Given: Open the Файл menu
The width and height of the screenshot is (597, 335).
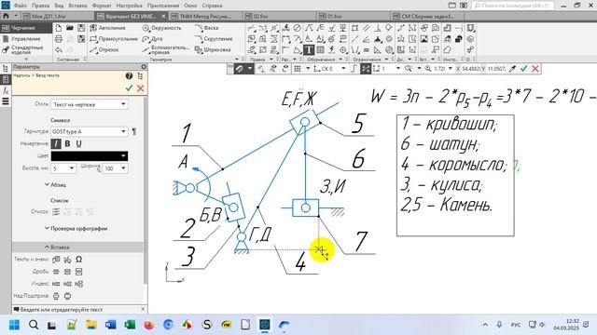Looking at the screenshot, I should (x=21, y=6).
